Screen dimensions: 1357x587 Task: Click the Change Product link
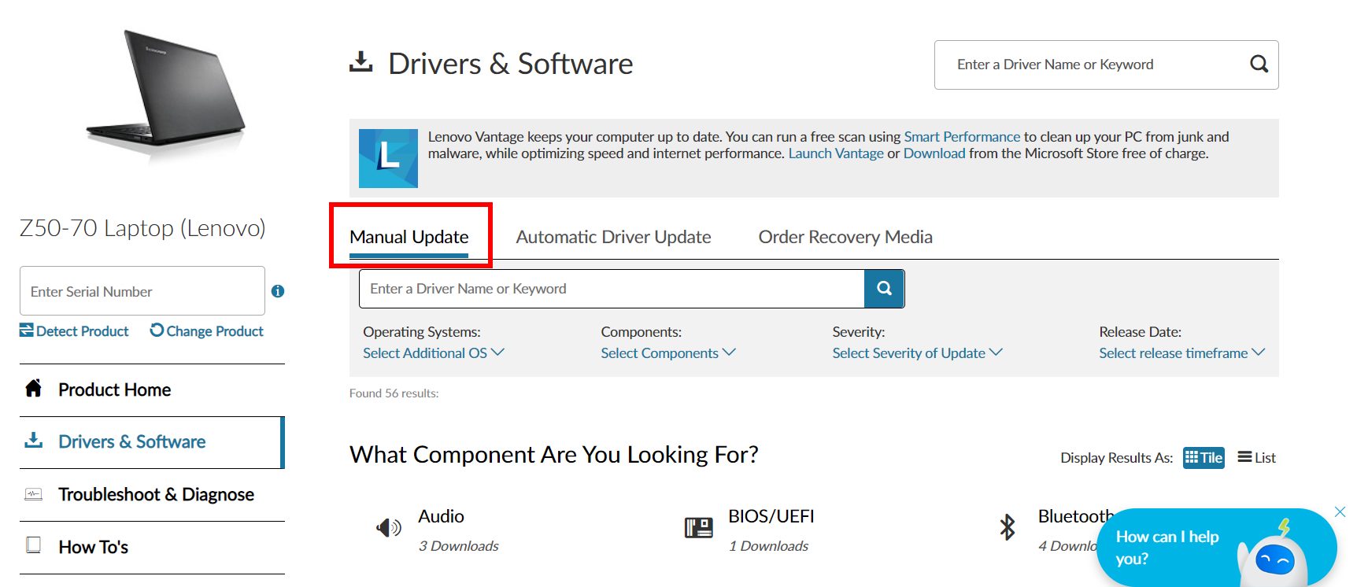pyautogui.click(x=206, y=331)
